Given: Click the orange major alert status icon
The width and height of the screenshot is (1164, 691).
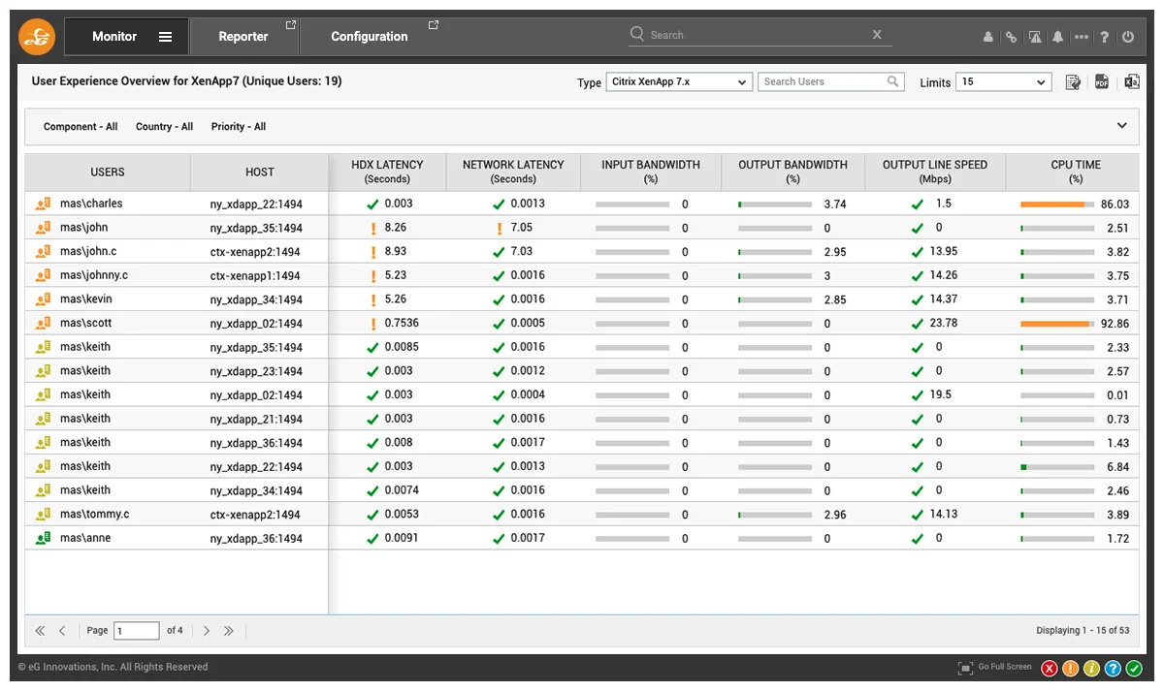Looking at the screenshot, I should (x=1071, y=668).
